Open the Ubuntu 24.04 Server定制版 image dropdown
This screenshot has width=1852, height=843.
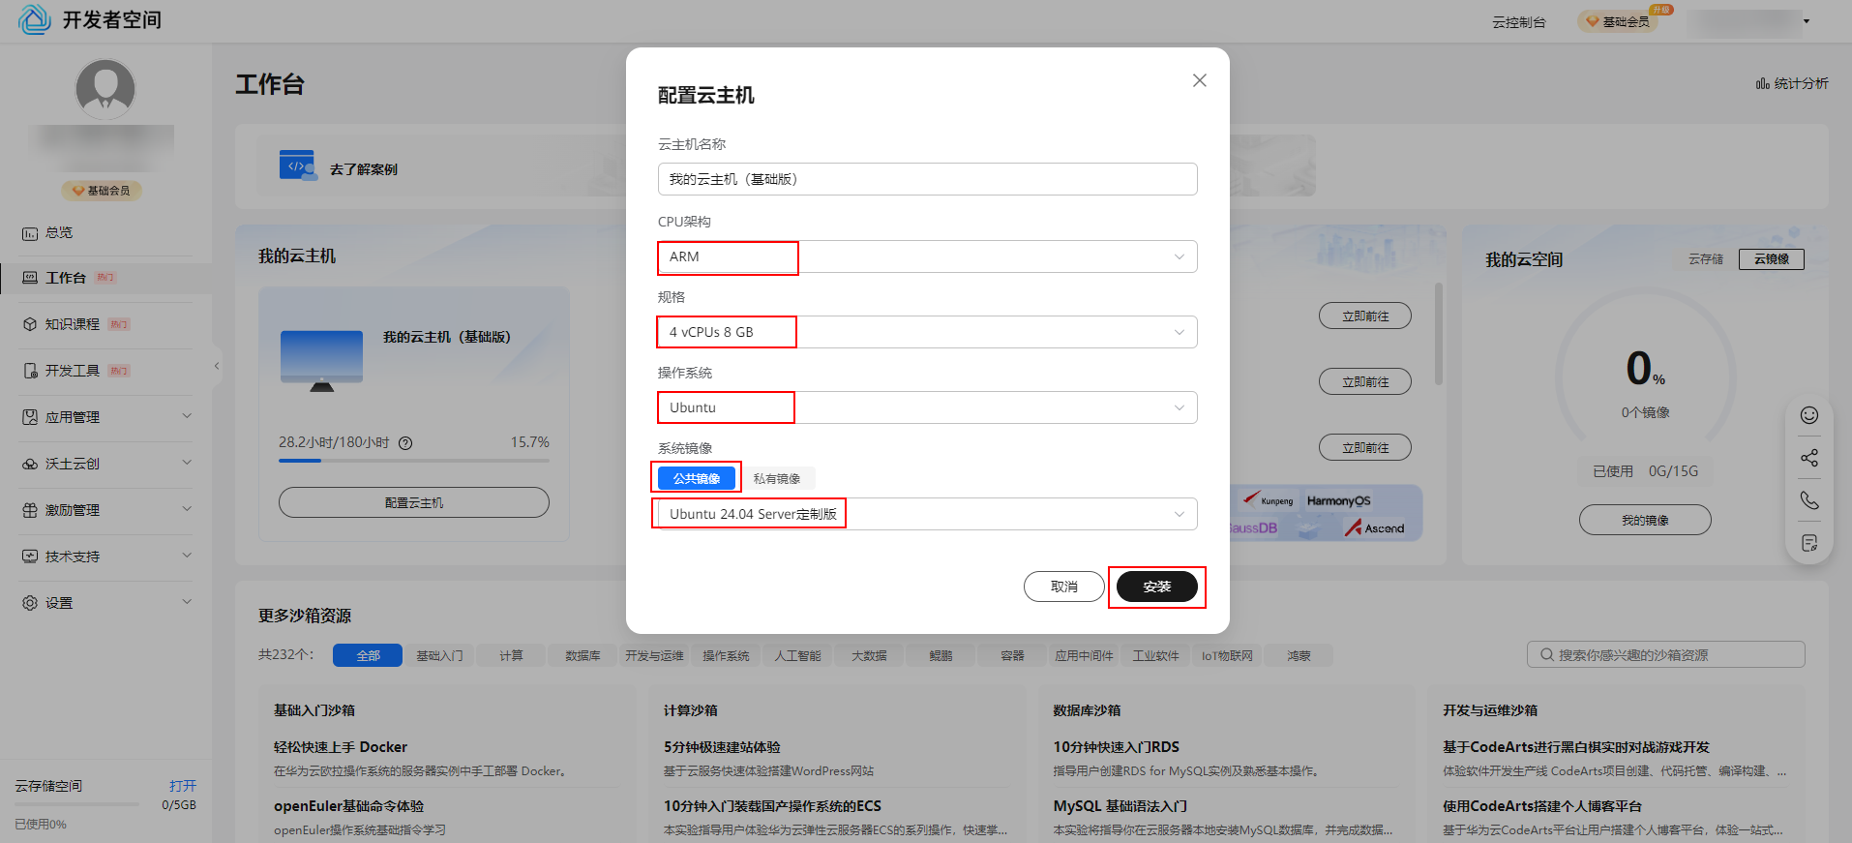click(x=928, y=514)
